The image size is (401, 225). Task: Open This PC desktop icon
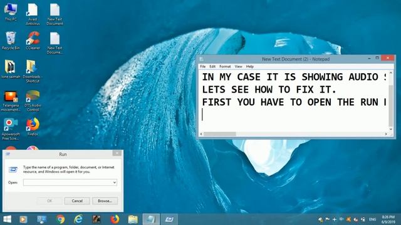tap(11, 11)
